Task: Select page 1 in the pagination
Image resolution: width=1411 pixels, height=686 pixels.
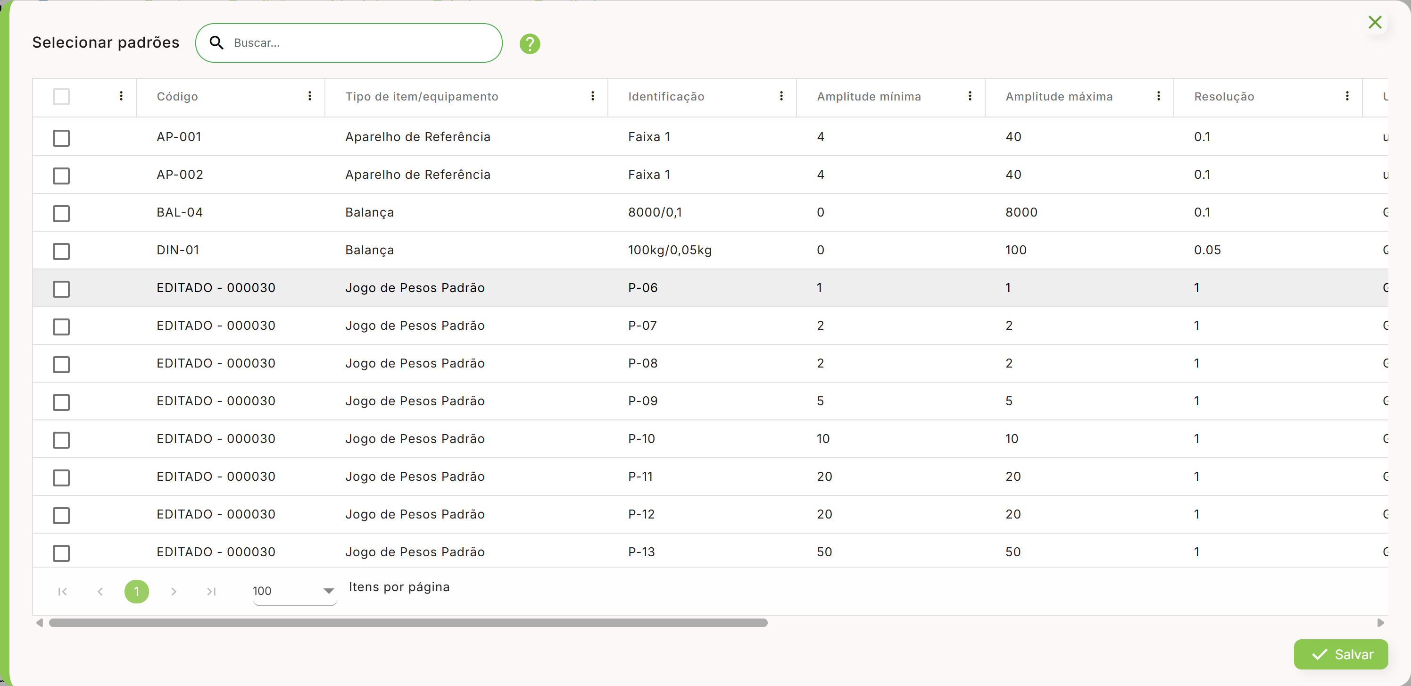Action: (x=136, y=591)
